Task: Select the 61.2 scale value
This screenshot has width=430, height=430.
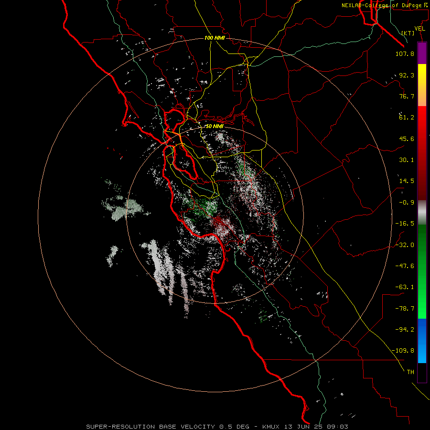Action: point(407,118)
